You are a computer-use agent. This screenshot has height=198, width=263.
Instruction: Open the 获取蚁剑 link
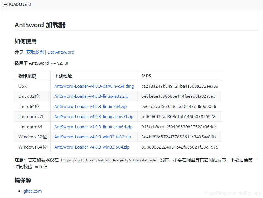(35, 52)
